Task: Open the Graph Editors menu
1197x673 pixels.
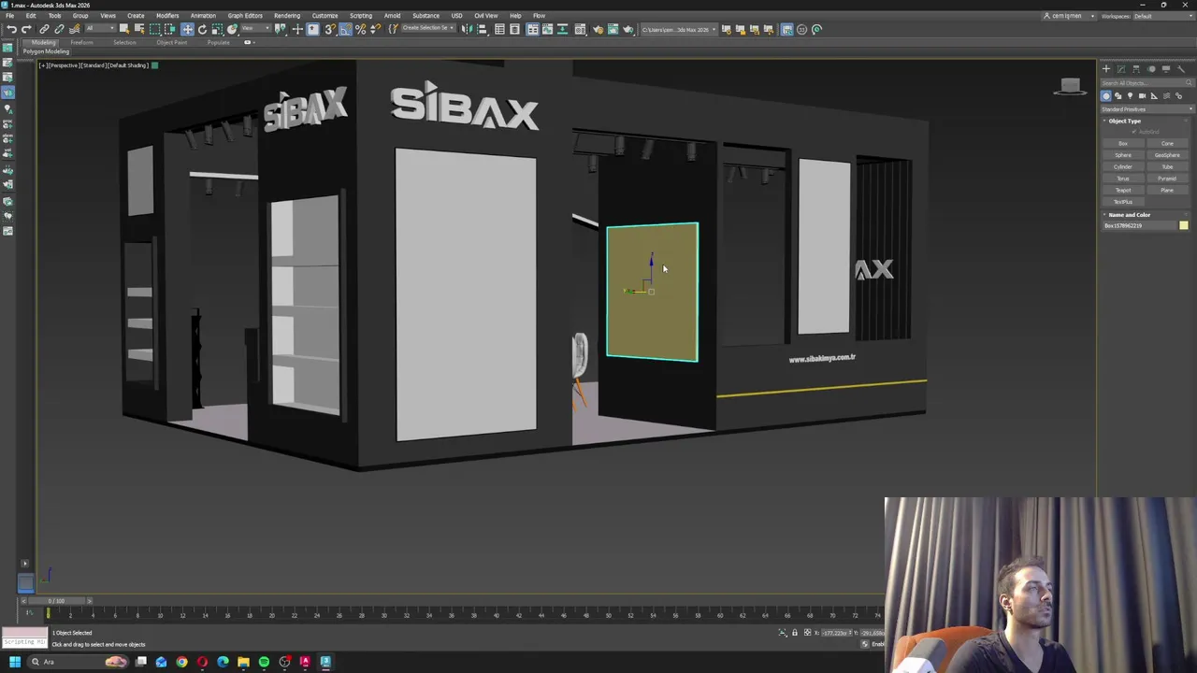Action: pos(245,16)
